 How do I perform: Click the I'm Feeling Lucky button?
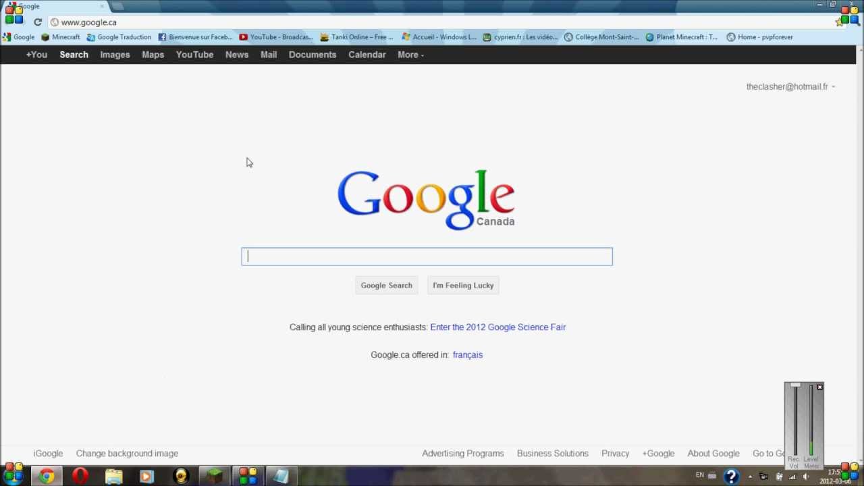click(x=463, y=286)
